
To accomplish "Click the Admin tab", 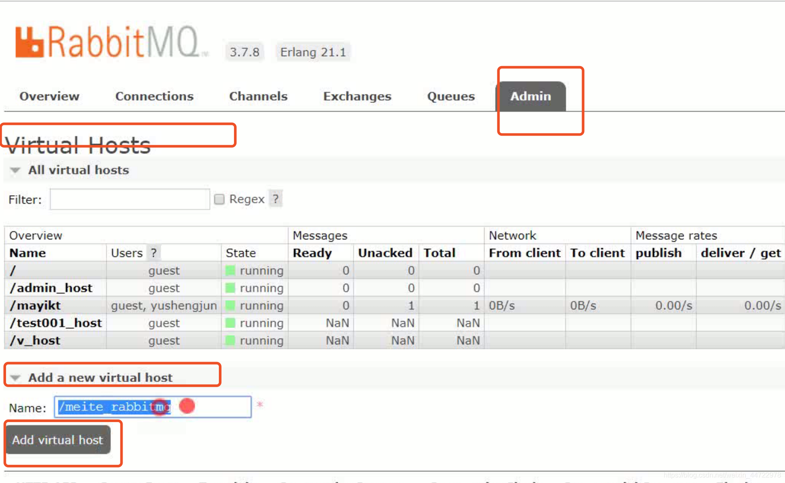I will (531, 96).
